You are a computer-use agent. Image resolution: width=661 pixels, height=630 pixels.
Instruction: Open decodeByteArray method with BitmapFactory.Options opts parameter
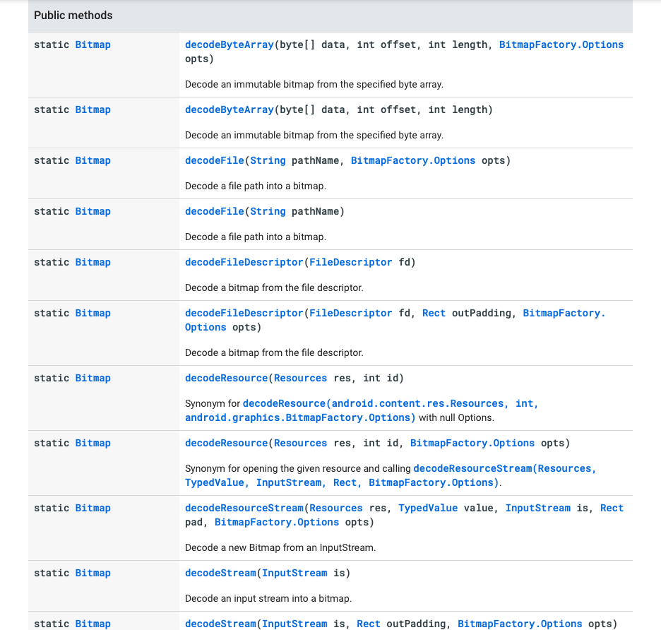tap(230, 44)
